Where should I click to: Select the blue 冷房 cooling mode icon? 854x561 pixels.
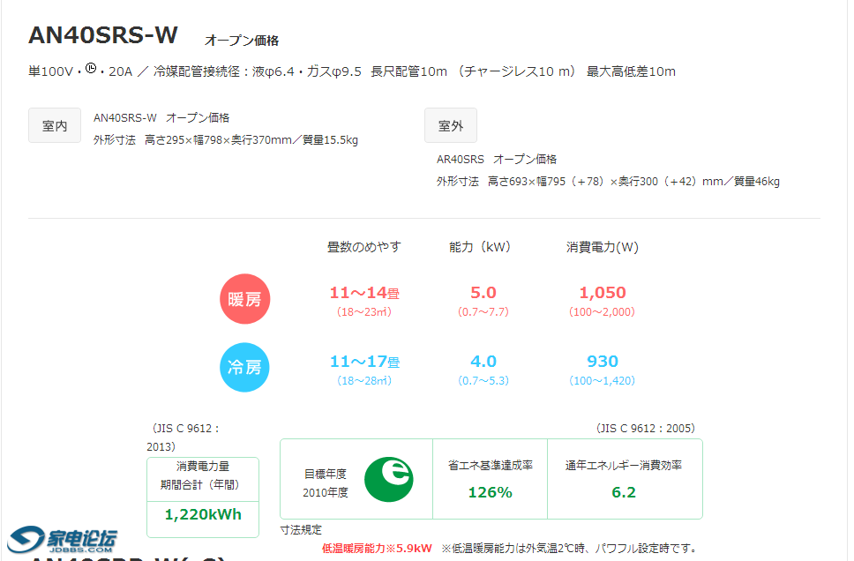pos(244,367)
